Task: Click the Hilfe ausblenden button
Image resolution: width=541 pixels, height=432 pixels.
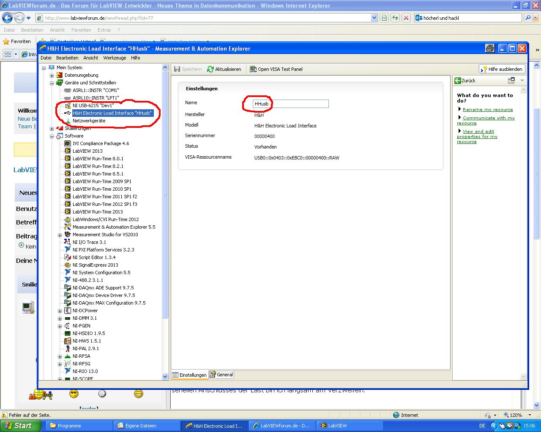Action: pos(502,69)
